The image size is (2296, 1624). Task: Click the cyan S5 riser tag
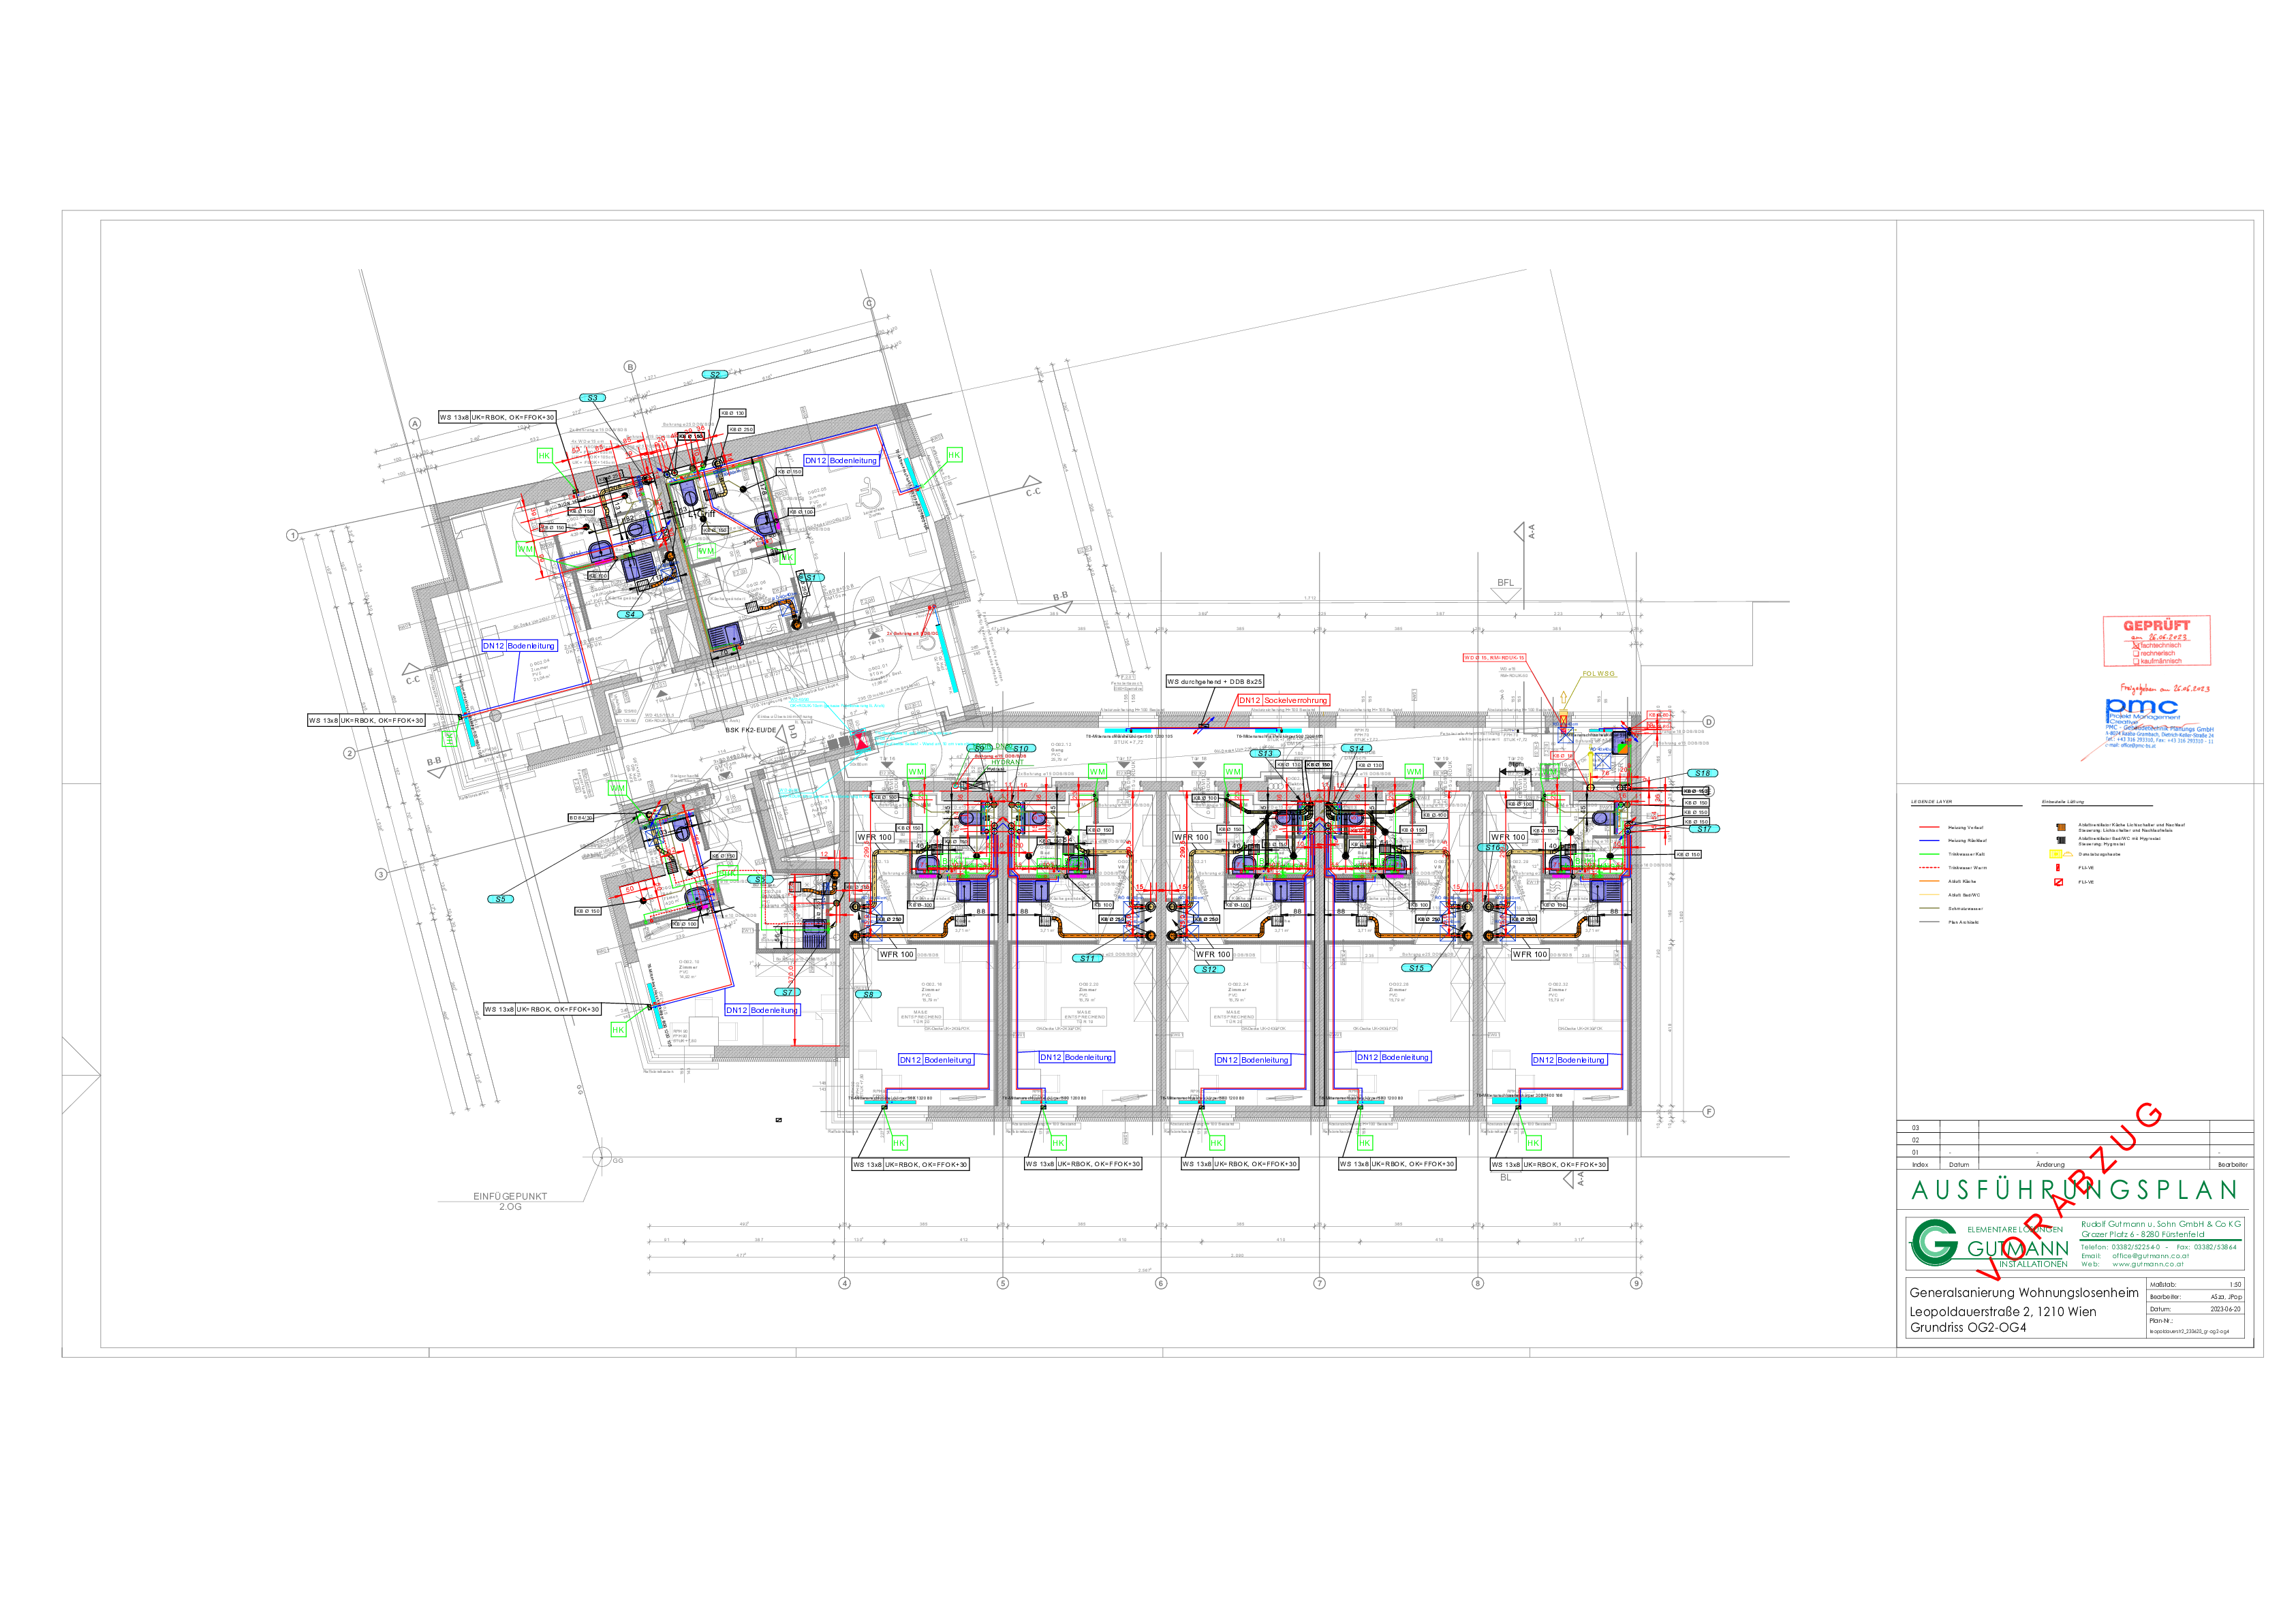pos(501,899)
